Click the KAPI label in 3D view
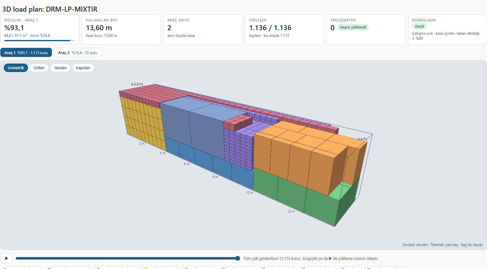 [x=362, y=139]
